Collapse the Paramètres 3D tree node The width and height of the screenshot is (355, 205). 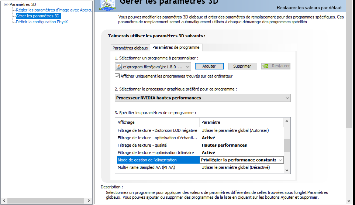pyautogui.click(x=6, y=4)
